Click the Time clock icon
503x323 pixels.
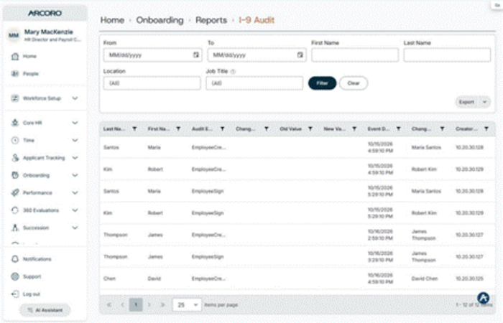point(15,140)
